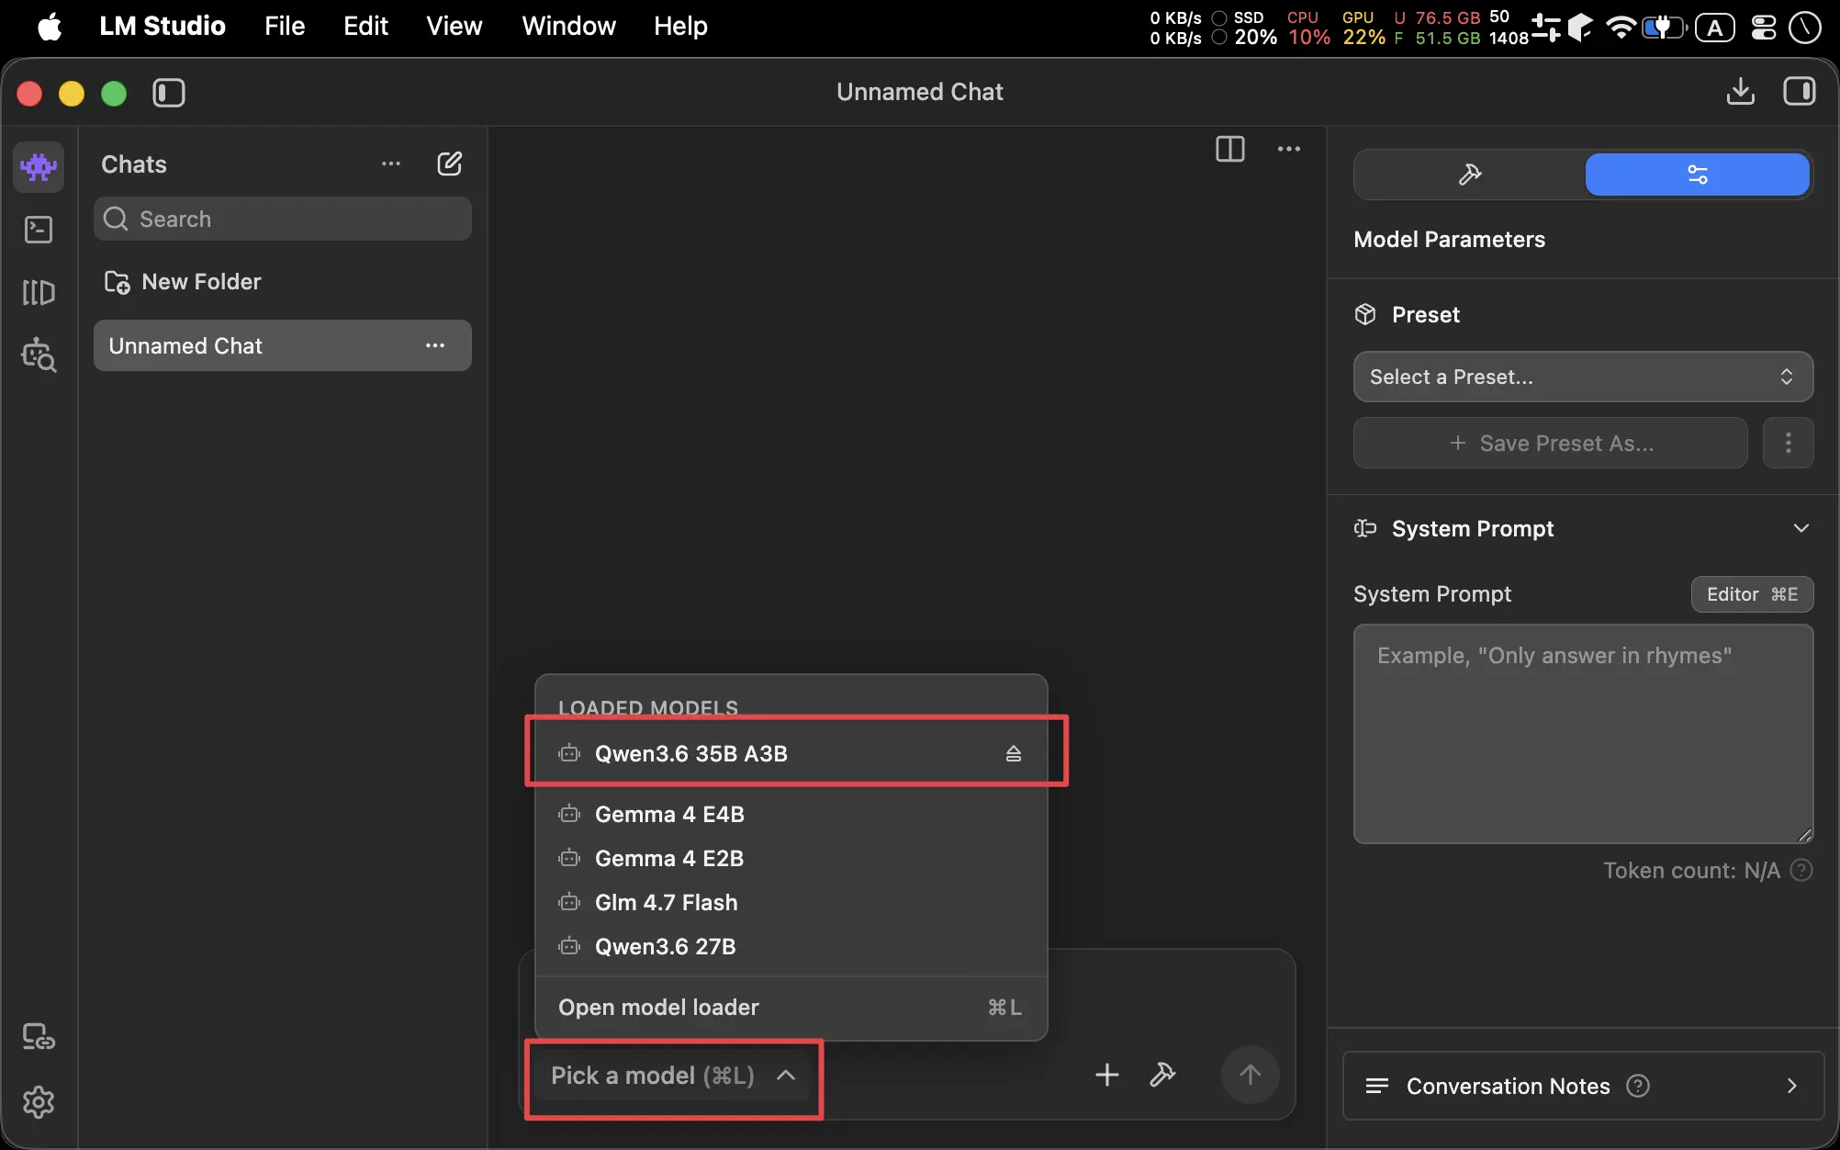Image resolution: width=1840 pixels, height=1150 pixels.
Task: Switch to the tools hammer tab
Action: coord(1470,175)
